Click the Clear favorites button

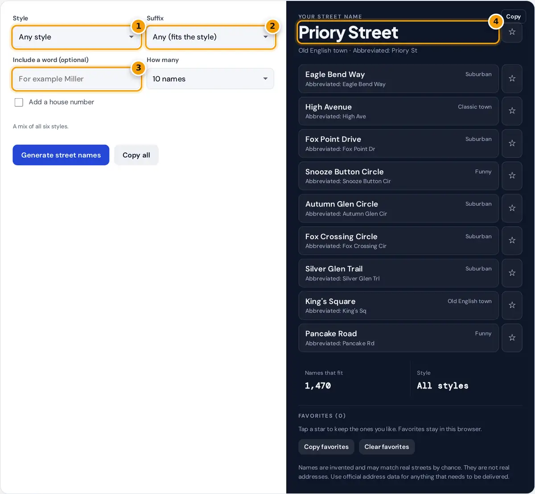coord(387,447)
